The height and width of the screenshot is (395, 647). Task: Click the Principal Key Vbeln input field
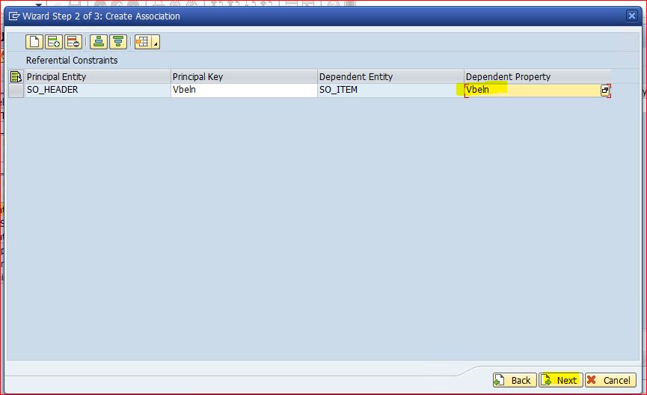(x=244, y=90)
